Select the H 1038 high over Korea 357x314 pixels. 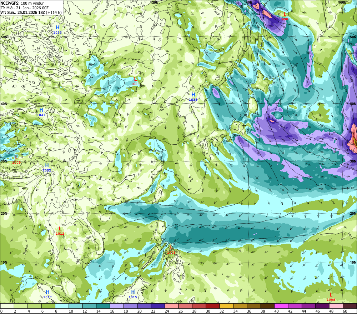[193, 96]
